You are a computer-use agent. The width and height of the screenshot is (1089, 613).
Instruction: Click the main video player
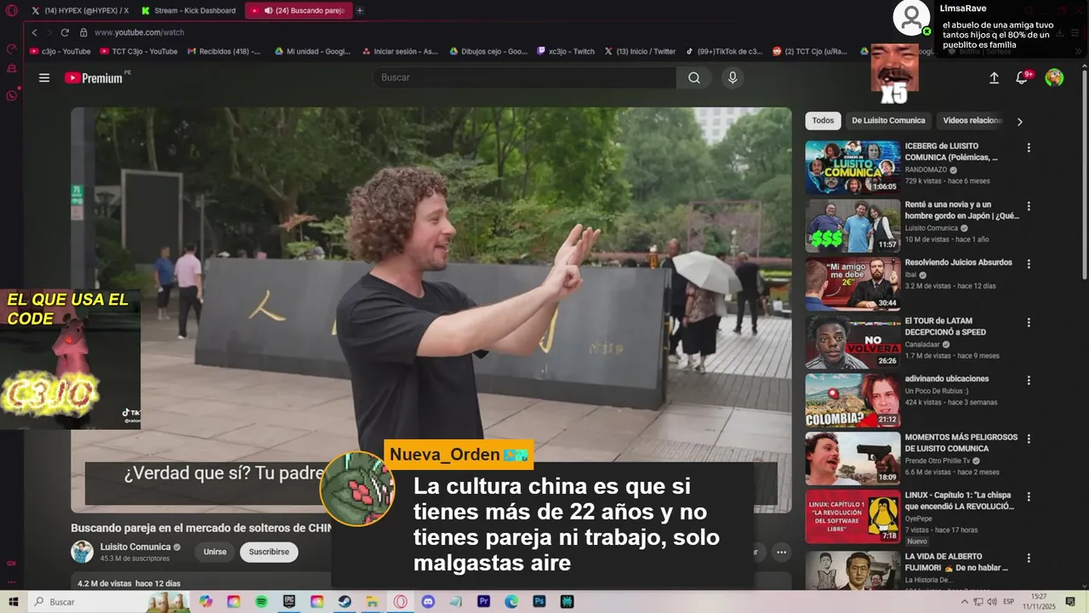coord(430,310)
